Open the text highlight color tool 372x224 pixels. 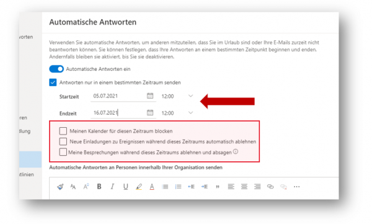(x=139, y=187)
